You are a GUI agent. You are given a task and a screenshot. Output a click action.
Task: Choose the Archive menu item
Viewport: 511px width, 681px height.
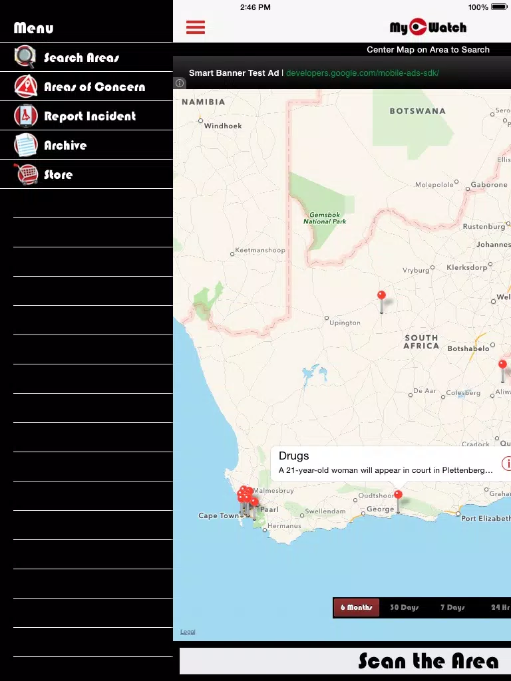pyautogui.click(x=86, y=145)
